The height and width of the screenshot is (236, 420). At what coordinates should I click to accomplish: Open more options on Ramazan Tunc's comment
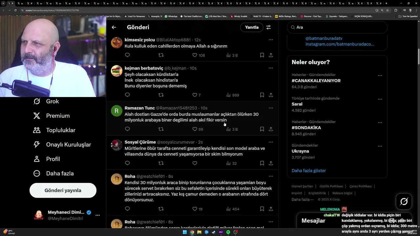pyautogui.click(x=271, y=108)
